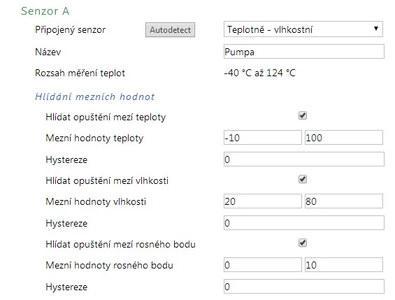Screen dimensions: 395x300
Task: Click the Autodetect button
Action: pos(170,30)
